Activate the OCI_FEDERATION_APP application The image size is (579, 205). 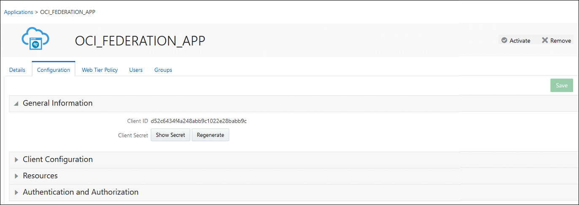pyautogui.click(x=520, y=41)
